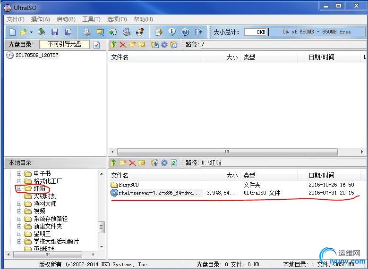
Task: Click the disc path field showing /
Action: pyautogui.click(x=283, y=44)
